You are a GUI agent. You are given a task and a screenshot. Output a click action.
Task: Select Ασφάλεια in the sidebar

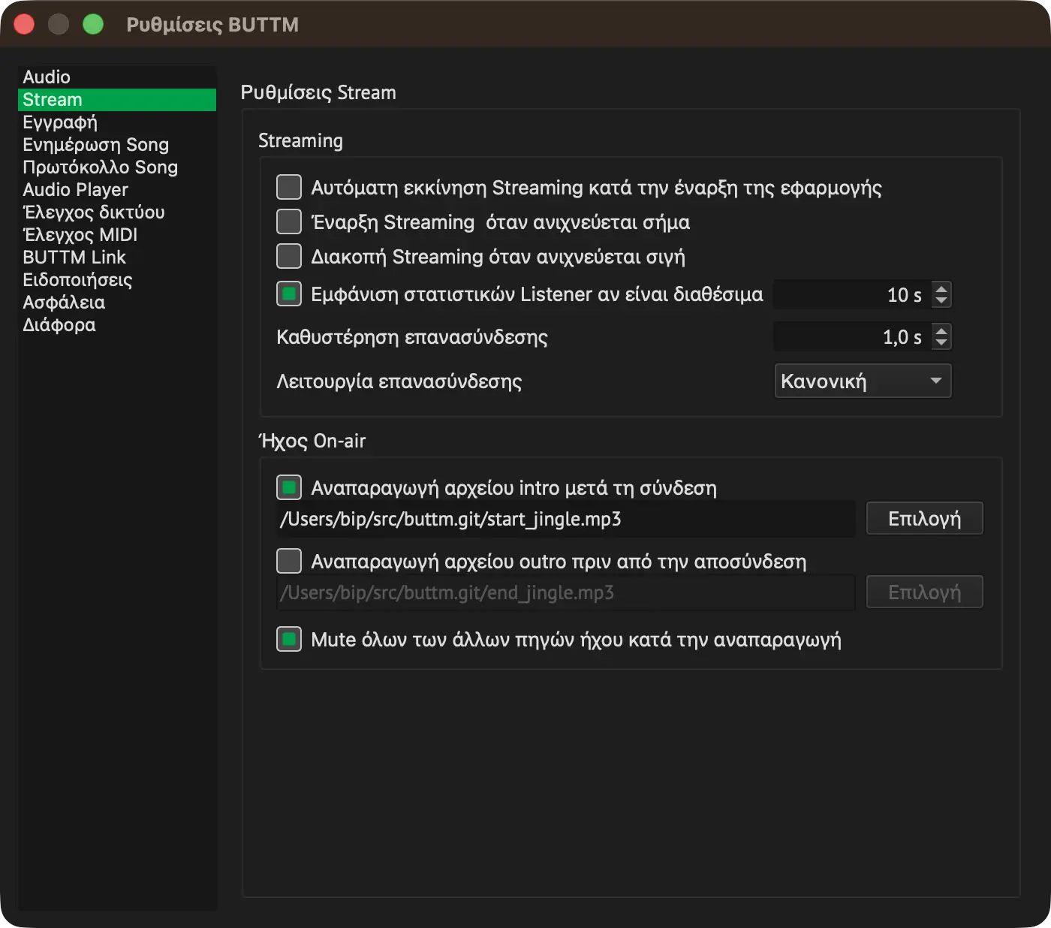click(117, 303)
